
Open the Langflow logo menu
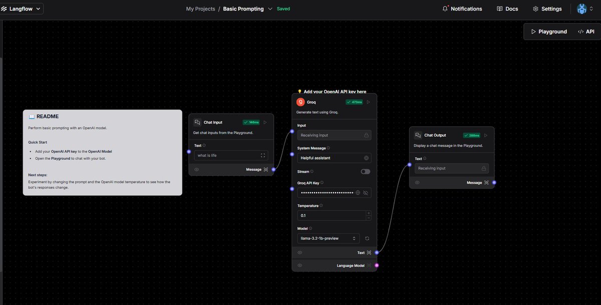22,9
